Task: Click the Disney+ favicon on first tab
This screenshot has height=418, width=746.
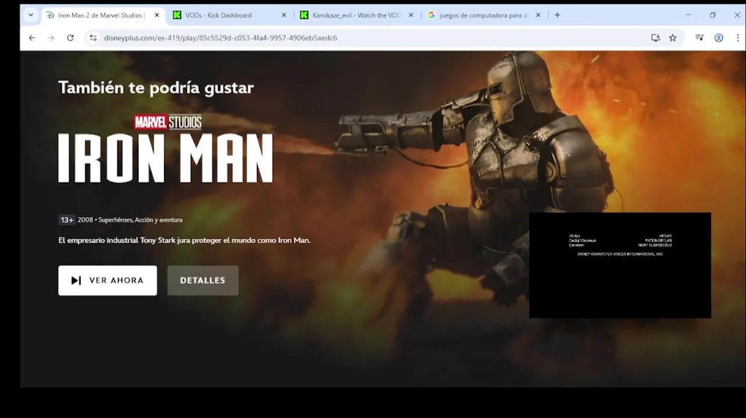Action: [50, 15]
